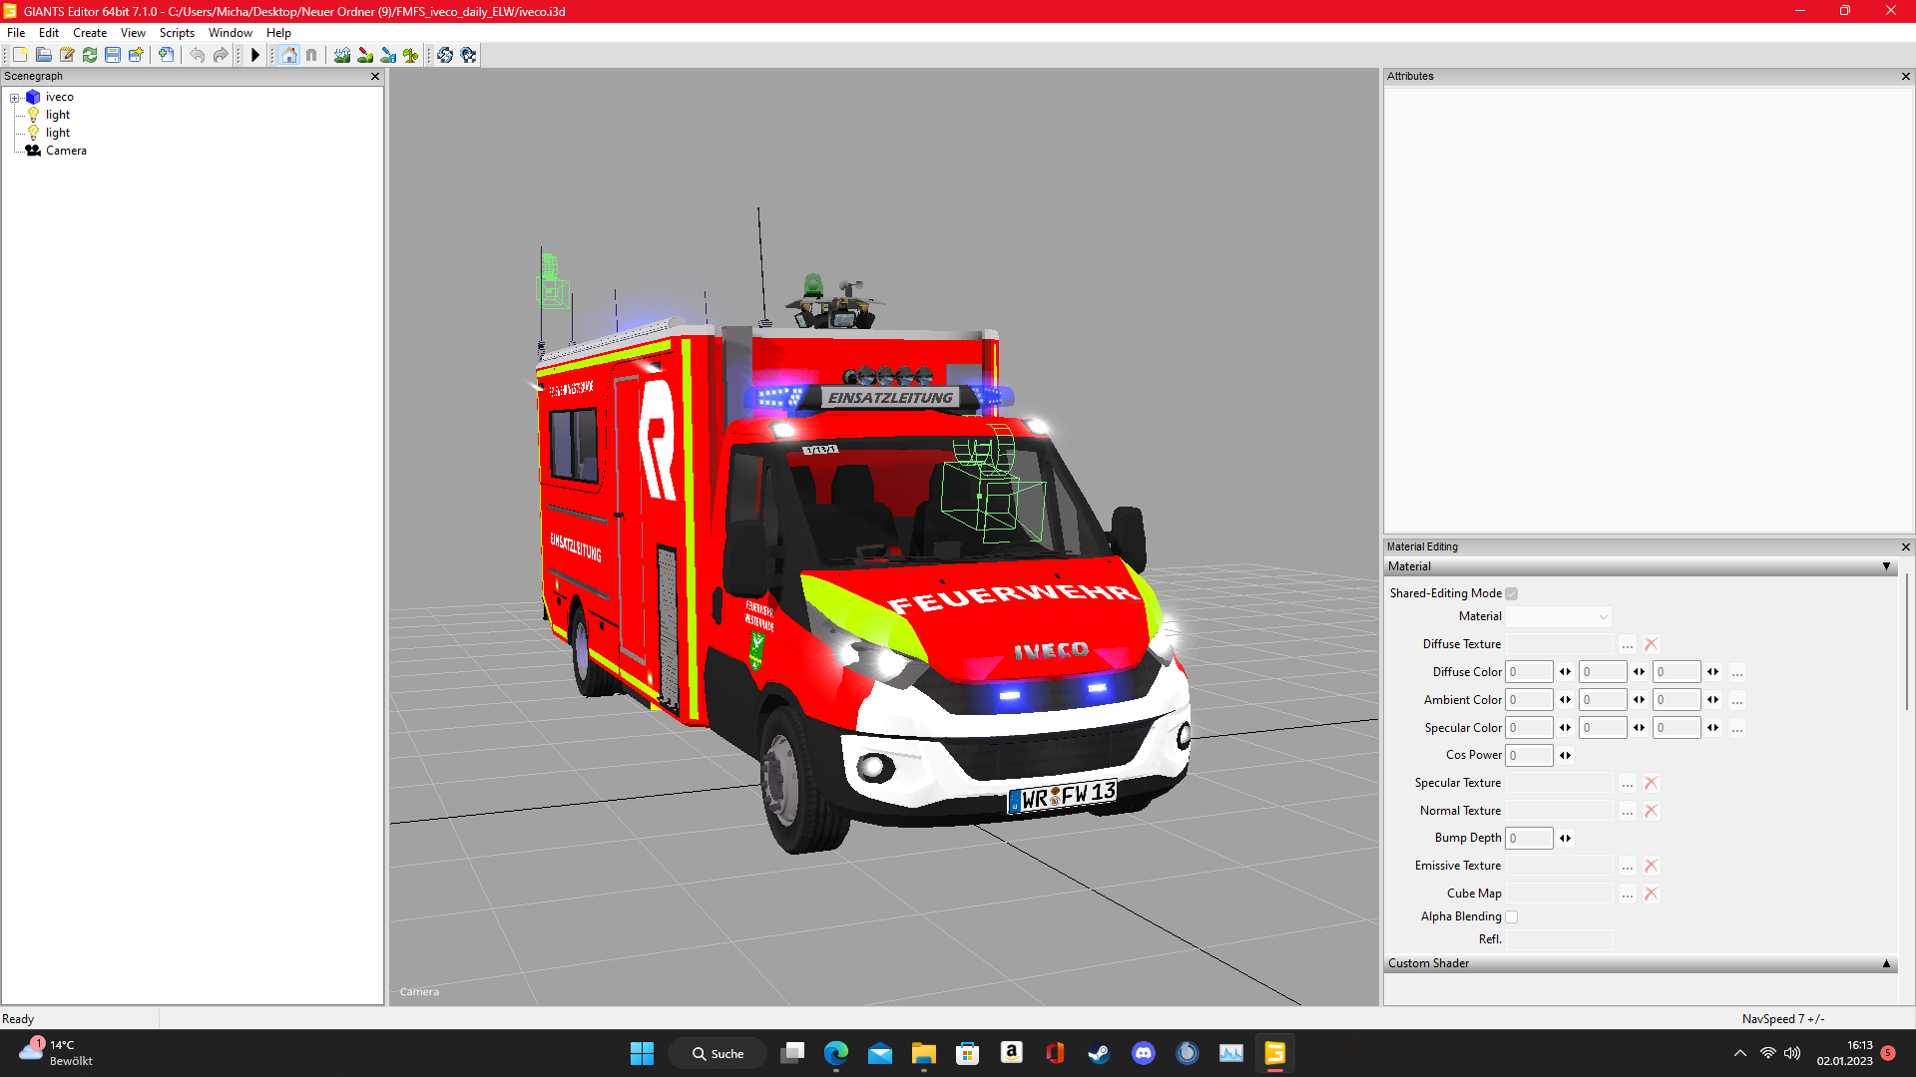Viewport: 1916px width, 1077px height.
Task: Browse for a Specular Texture file
Action: pos(1628,783)
